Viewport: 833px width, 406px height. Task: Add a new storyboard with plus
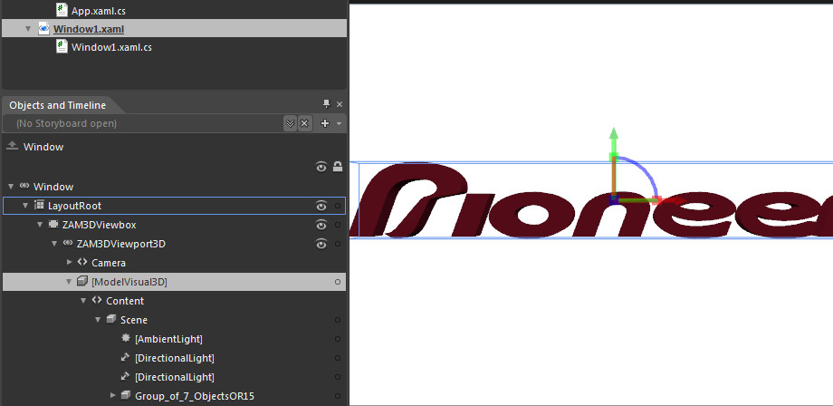click(x=325, y=123)
